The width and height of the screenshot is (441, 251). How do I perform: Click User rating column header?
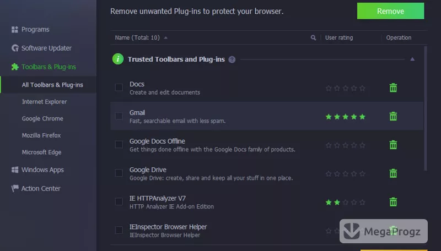[339, 37]
